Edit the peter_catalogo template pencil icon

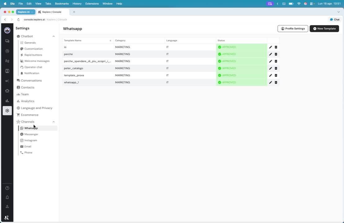coord(271,68)
